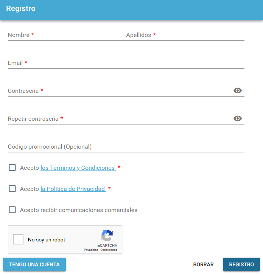Toggle visibility of Repetir contraseña field
Viewport: 263px width, 275px height.
[x=238, y=118]
